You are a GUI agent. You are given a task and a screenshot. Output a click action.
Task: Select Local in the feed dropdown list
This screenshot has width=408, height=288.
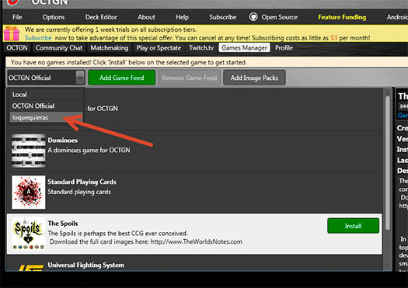coord(46,95)
